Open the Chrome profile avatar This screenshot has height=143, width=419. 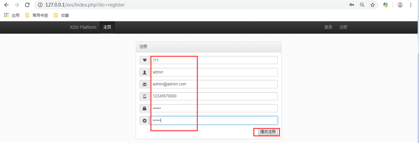pyautogui.click(x=400, y=5)
